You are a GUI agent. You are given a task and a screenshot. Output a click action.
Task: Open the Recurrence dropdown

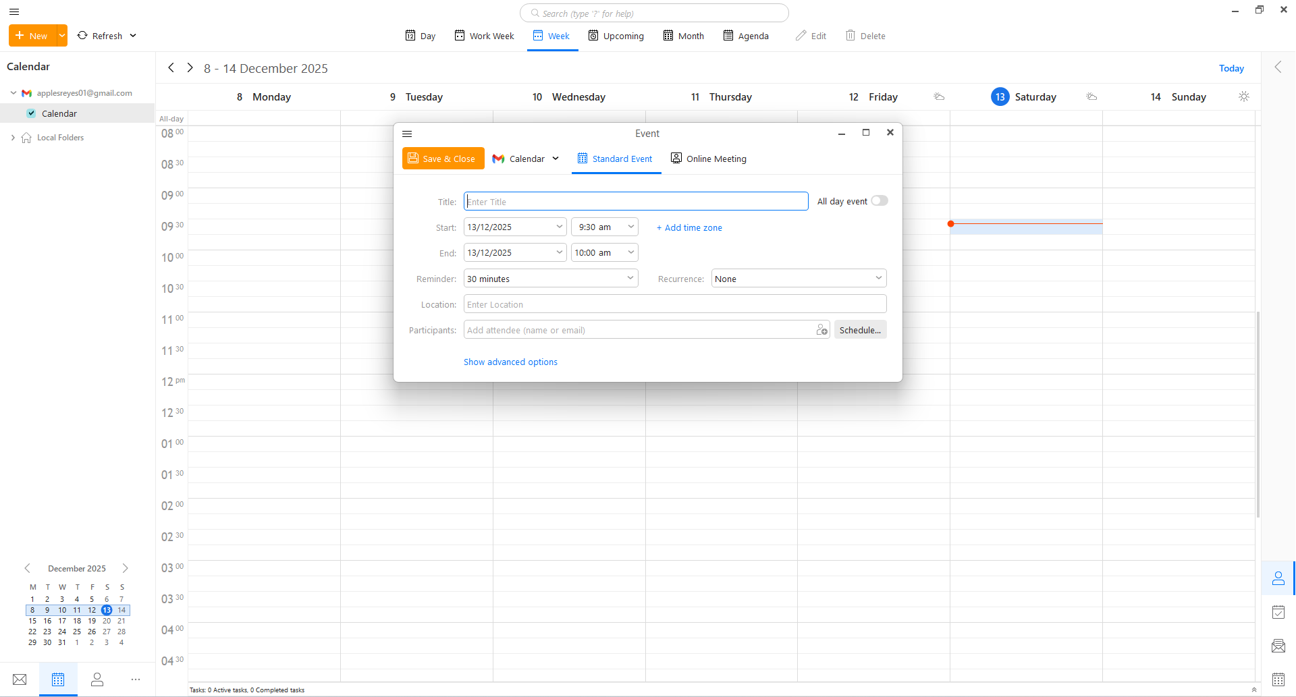click(x=799, y=279)
